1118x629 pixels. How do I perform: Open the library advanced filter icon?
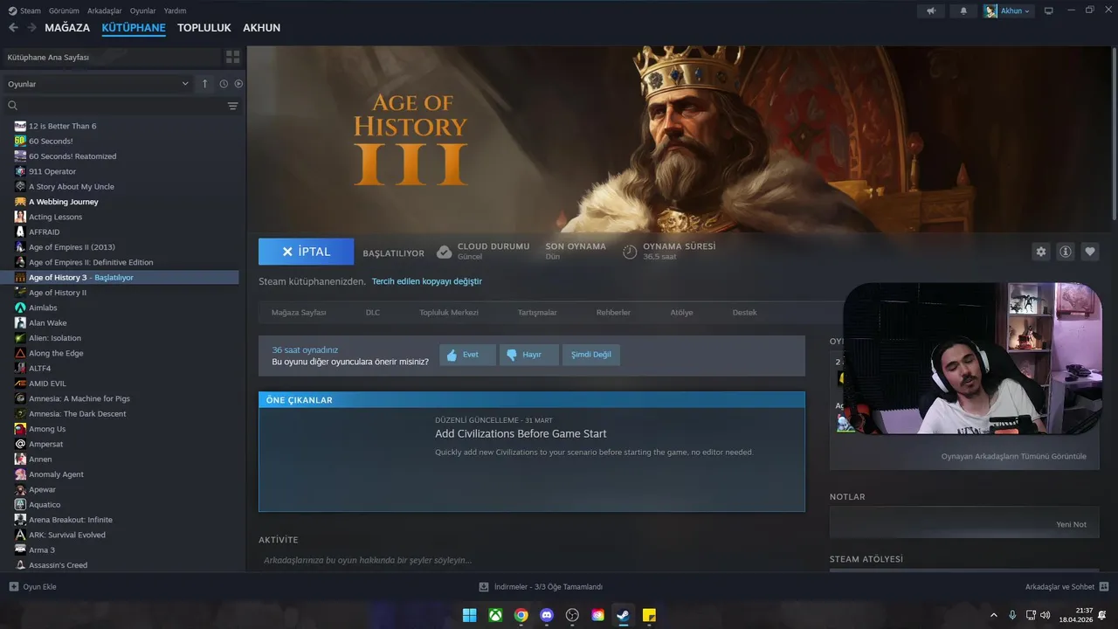tap(232, 106)
